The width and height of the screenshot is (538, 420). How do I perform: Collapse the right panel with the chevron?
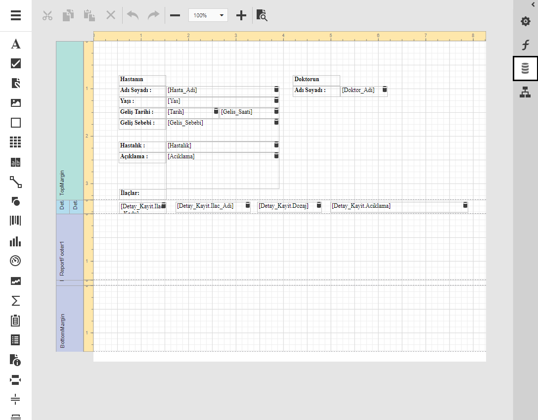point(533,4)
